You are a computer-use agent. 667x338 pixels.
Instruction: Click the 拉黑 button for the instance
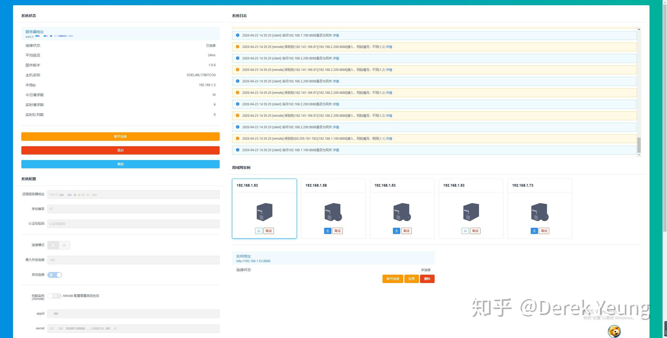[x=411, y=279]
